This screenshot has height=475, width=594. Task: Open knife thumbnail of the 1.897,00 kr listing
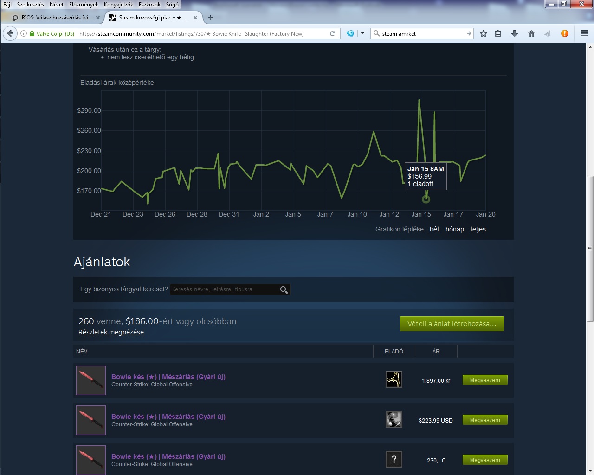pyautogui.click(x=91, y=380)
